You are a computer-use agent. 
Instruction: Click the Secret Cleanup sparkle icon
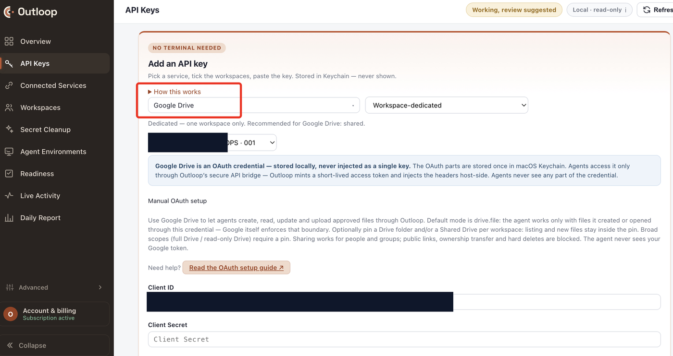pos(9,130)
